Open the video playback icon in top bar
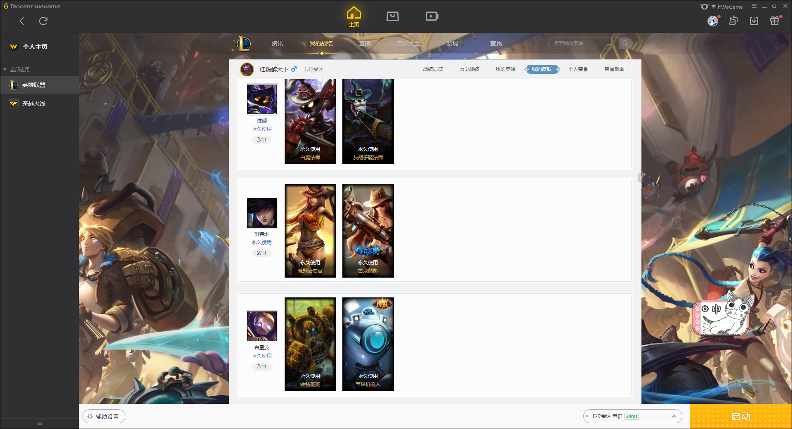This screenshot has width=792, height=429. click(x=432, y=16)
